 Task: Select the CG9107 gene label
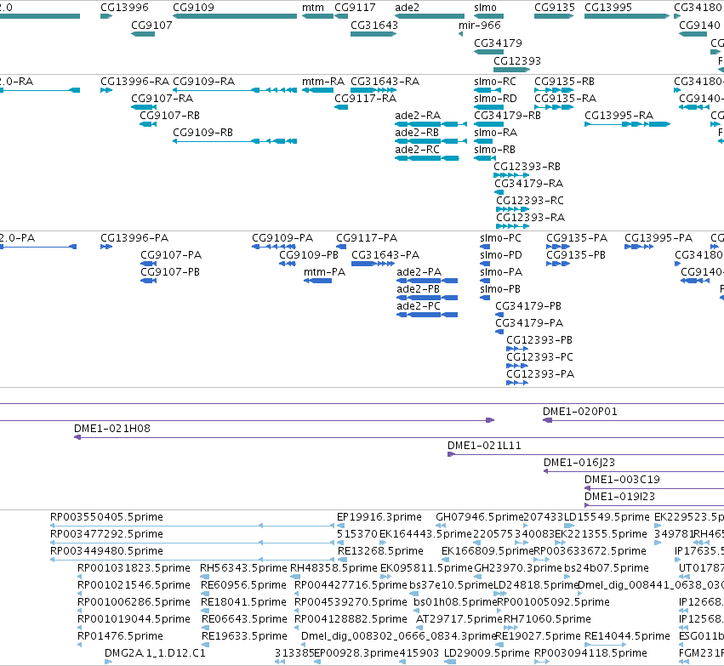pyautogui.click(x=151, y=25)
